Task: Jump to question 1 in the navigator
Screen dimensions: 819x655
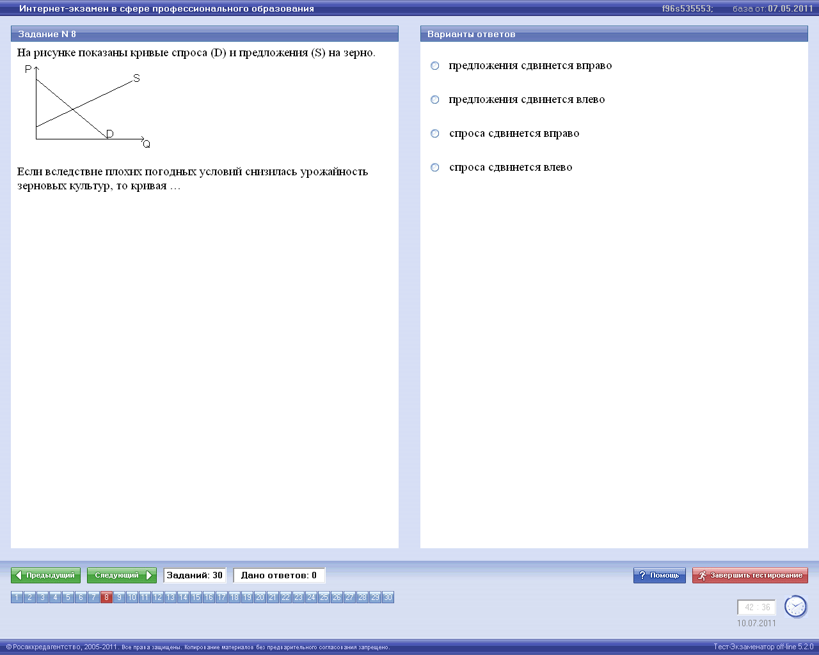Action: pos(17,597)
